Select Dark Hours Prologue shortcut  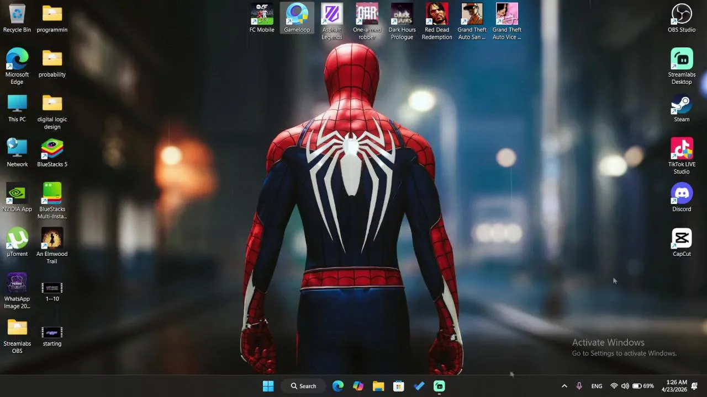point(402,22)
